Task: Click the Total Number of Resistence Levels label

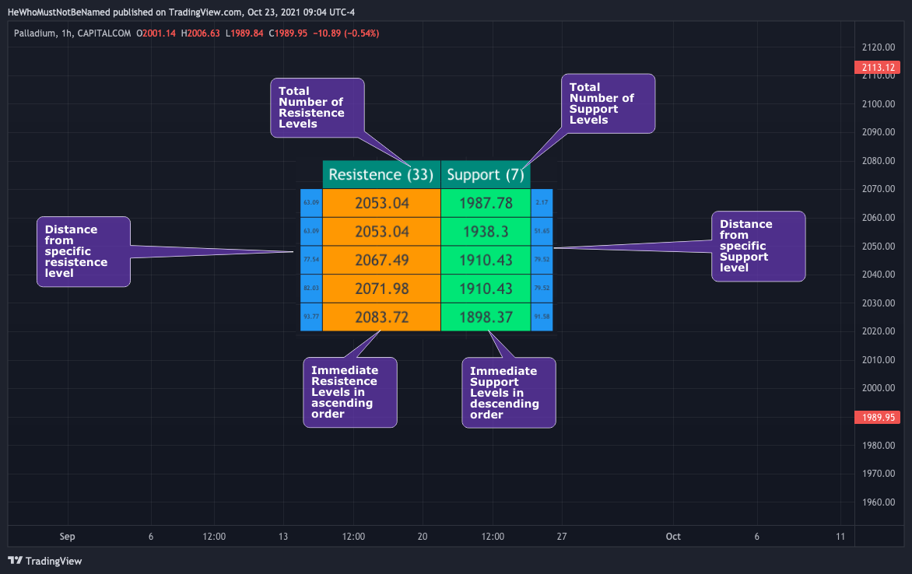Action: (x=317, y=107)
